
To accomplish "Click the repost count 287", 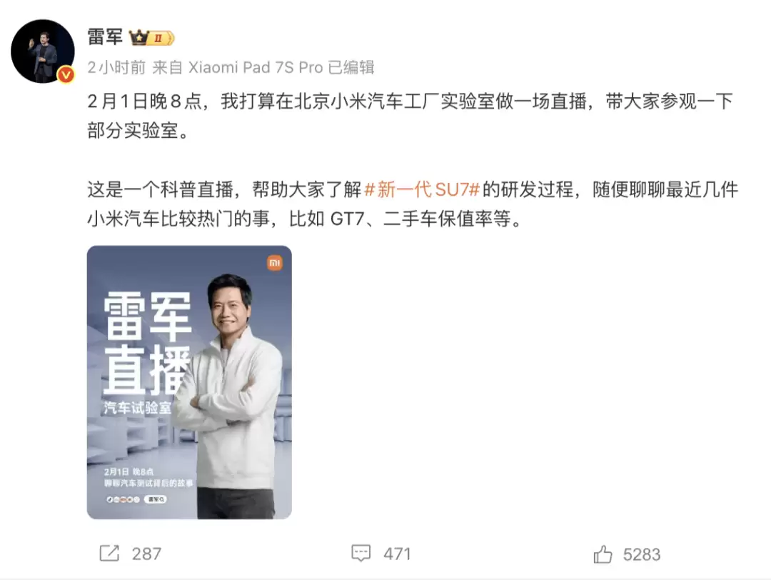I will tap(146, 554).
